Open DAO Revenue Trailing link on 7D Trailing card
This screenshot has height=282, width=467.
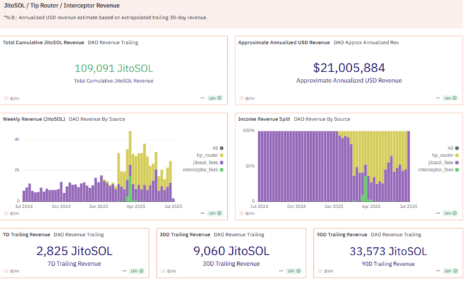coord(78,234)
